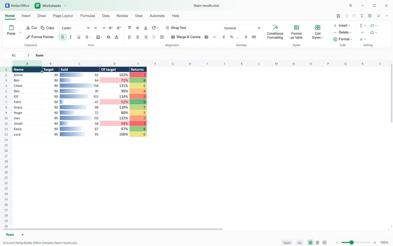Add a new sheet with the plus button

[23, 235]
